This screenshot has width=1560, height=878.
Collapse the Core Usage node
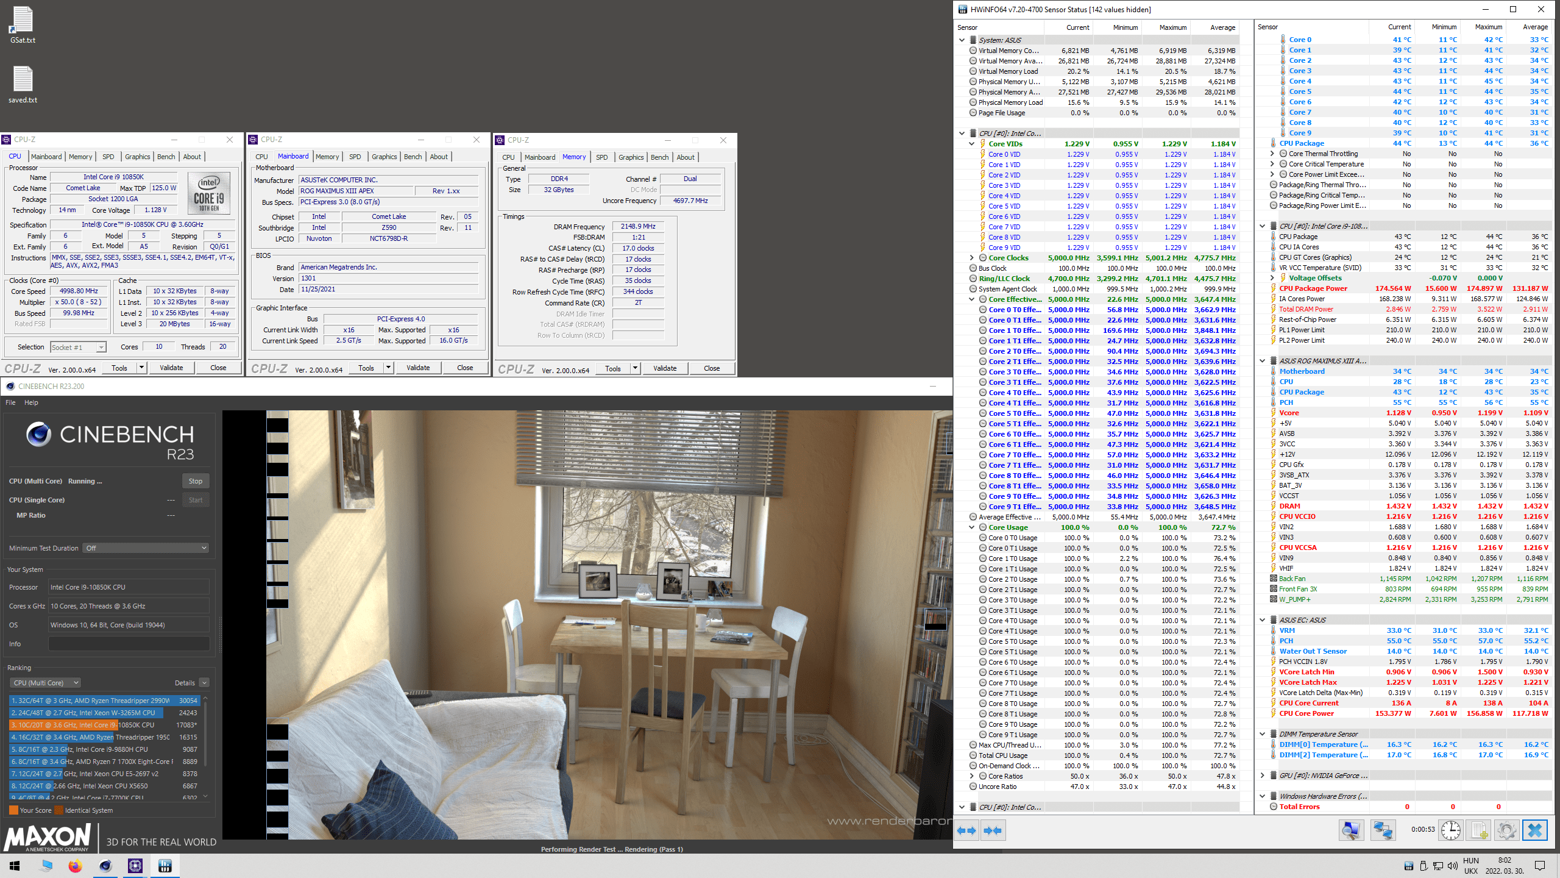coord(972,527)
